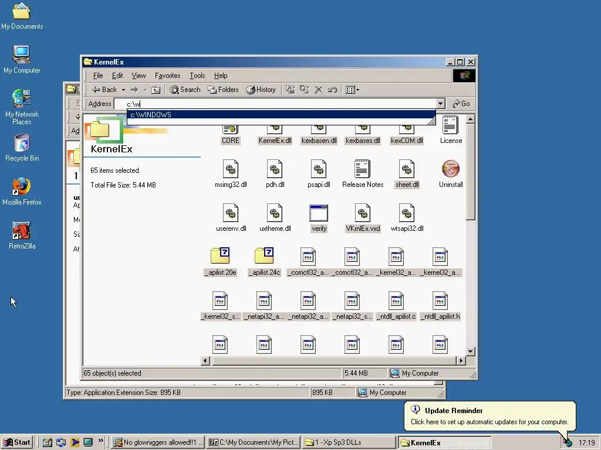
Task: Click the Up folder toolbar icon
Action: click(x=156, y=90)
